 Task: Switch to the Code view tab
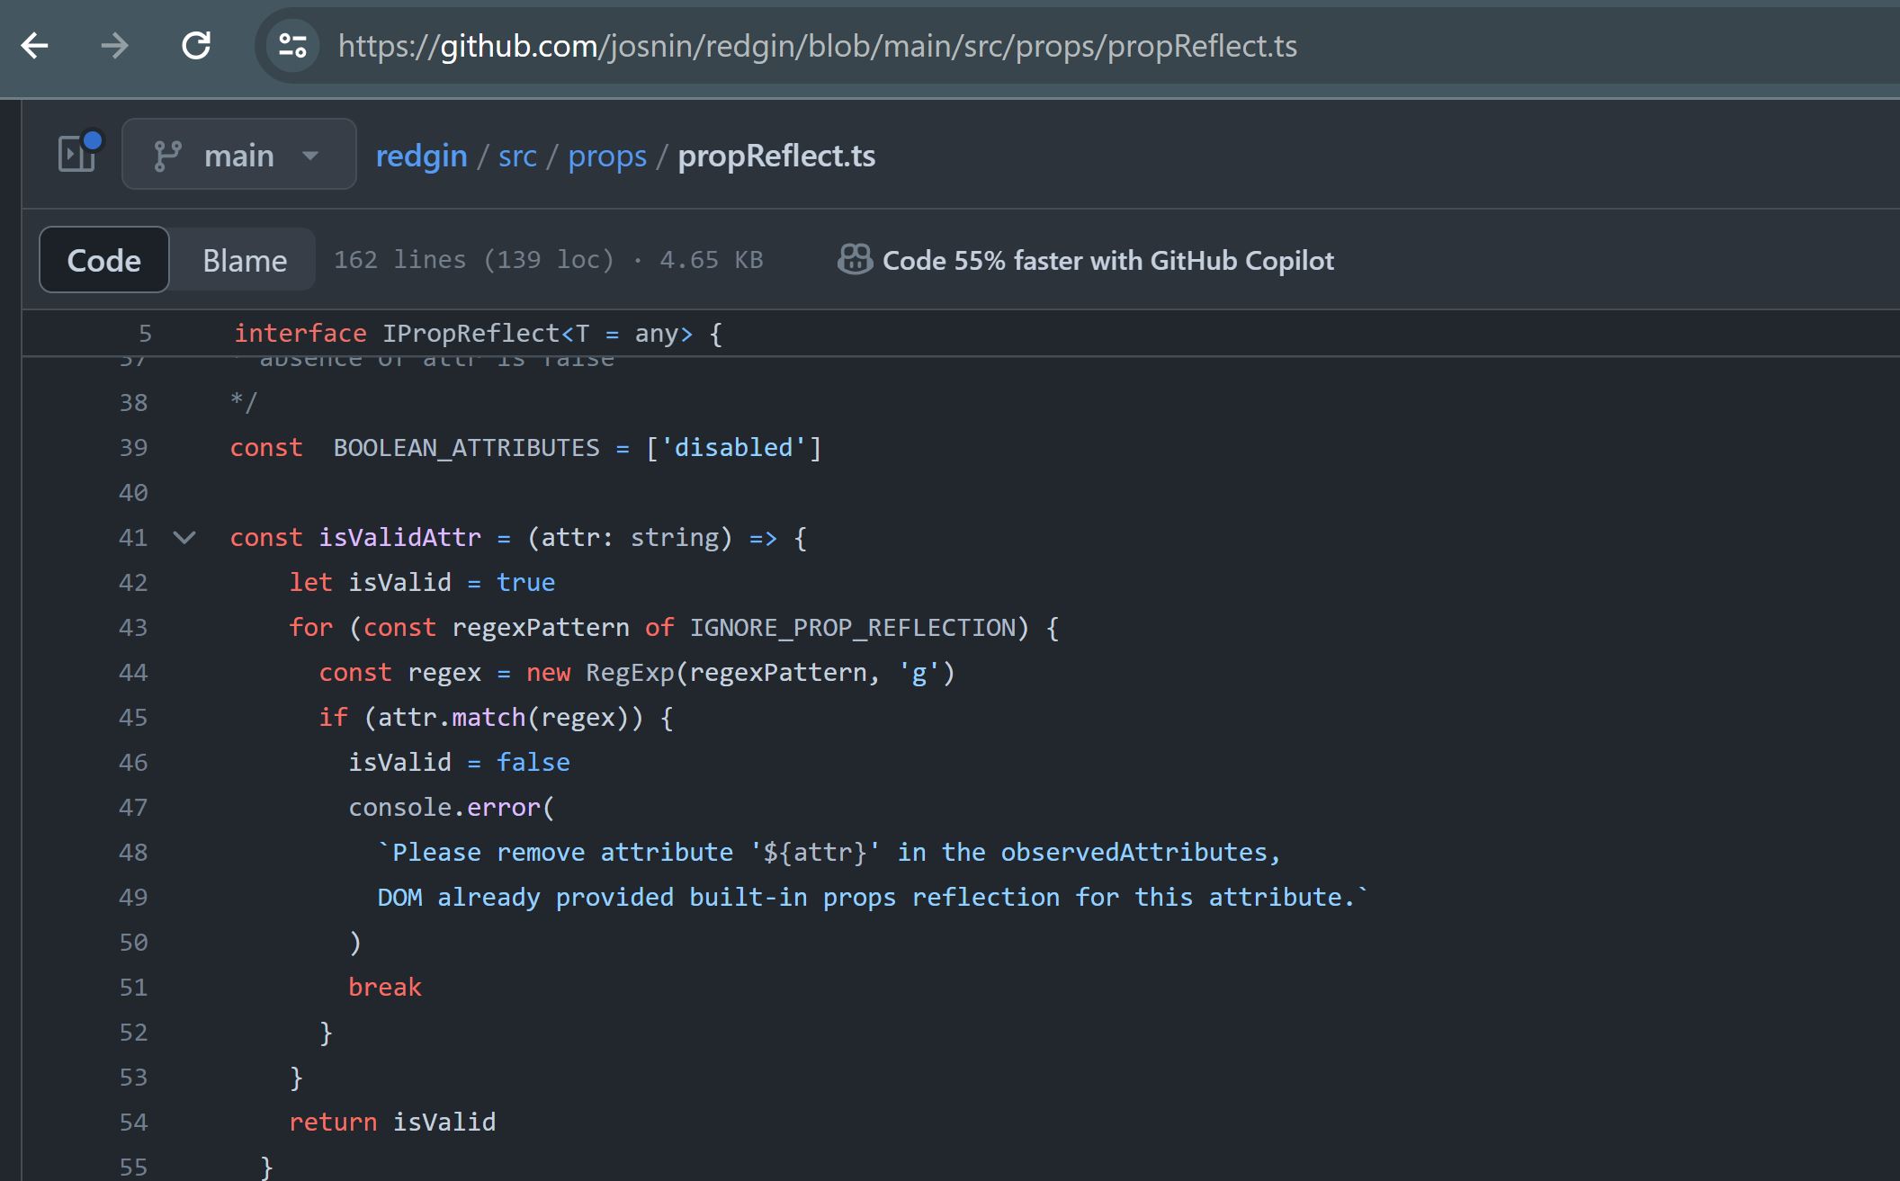pyautogui.click(x=104, y=260)
